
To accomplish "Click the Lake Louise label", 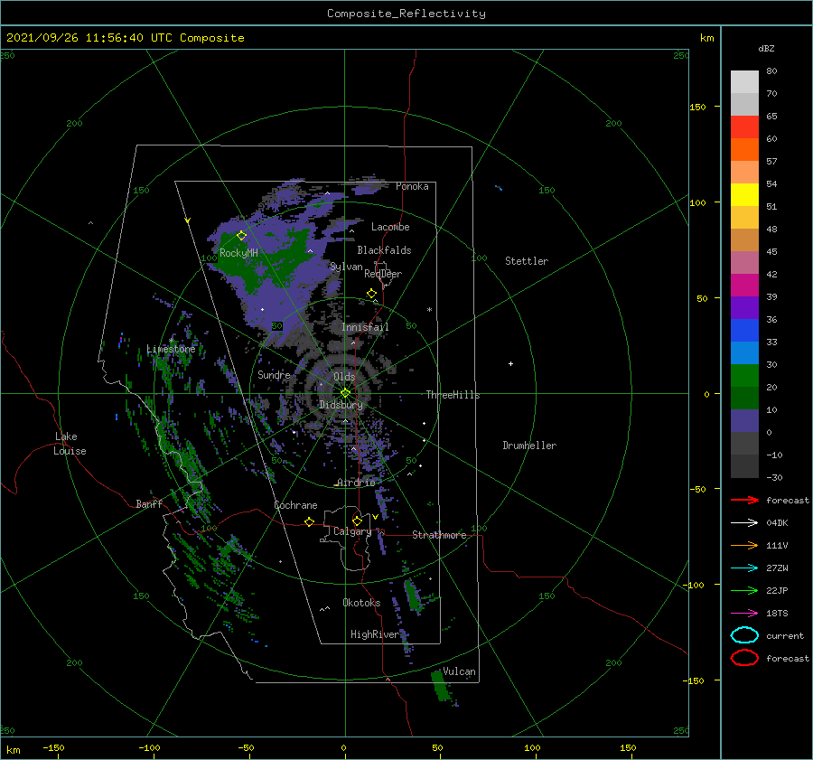I will click(70, 444).
